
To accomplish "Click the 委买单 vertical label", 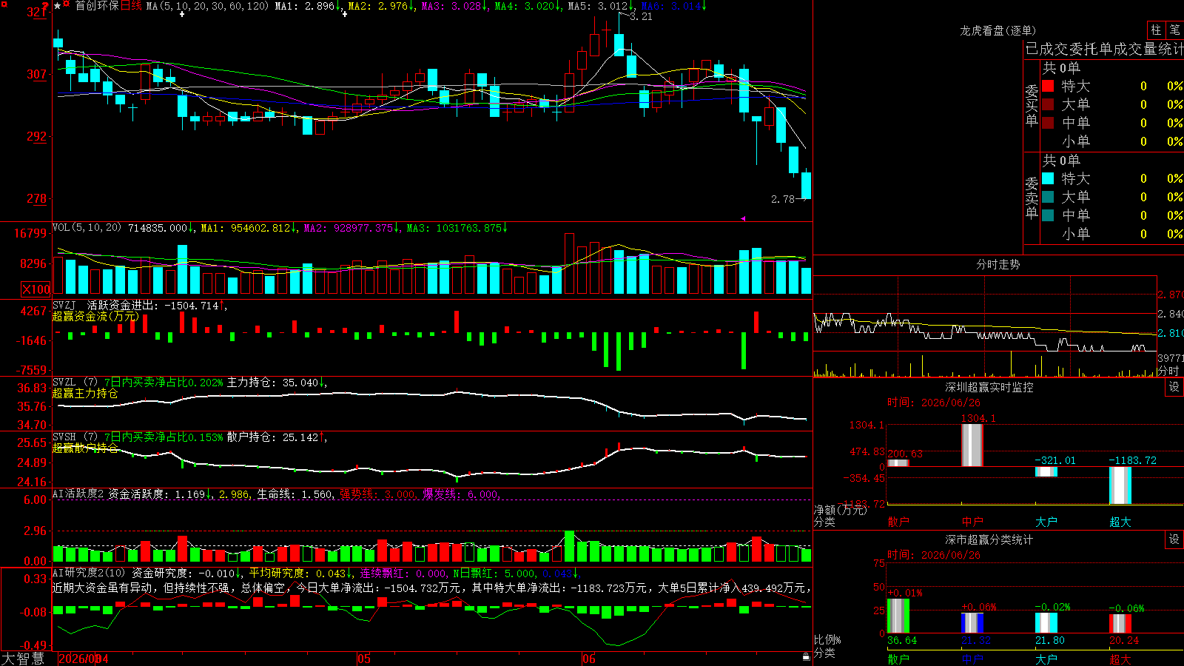I will pyautogui.click(x=1032, y=105).
